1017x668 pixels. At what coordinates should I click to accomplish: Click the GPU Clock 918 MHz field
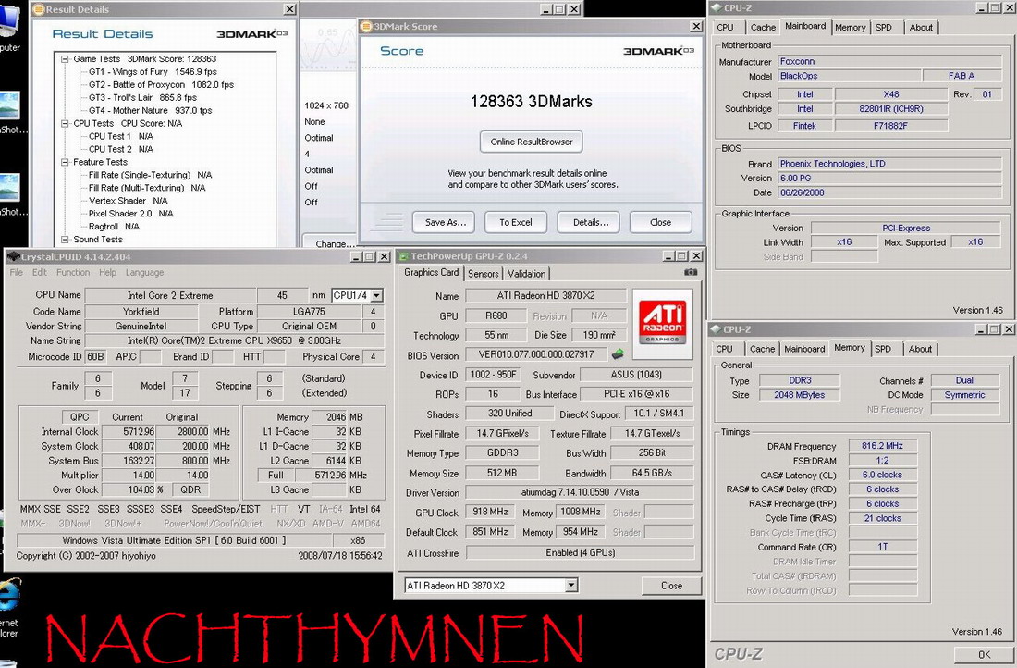click(x=490, y=512)
